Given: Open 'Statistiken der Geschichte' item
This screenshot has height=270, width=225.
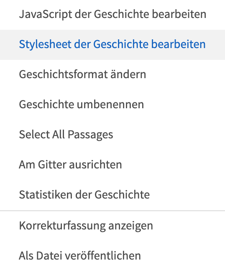Looking at the screenshot, I should (112, 195).
